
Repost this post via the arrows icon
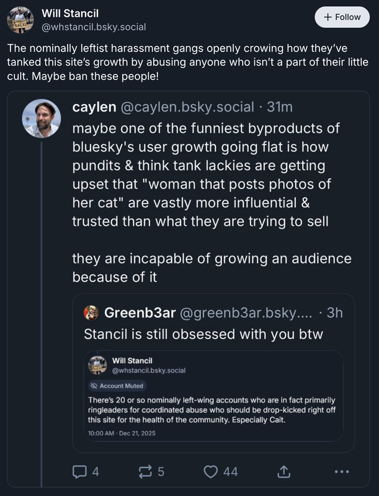pos(145,472)
